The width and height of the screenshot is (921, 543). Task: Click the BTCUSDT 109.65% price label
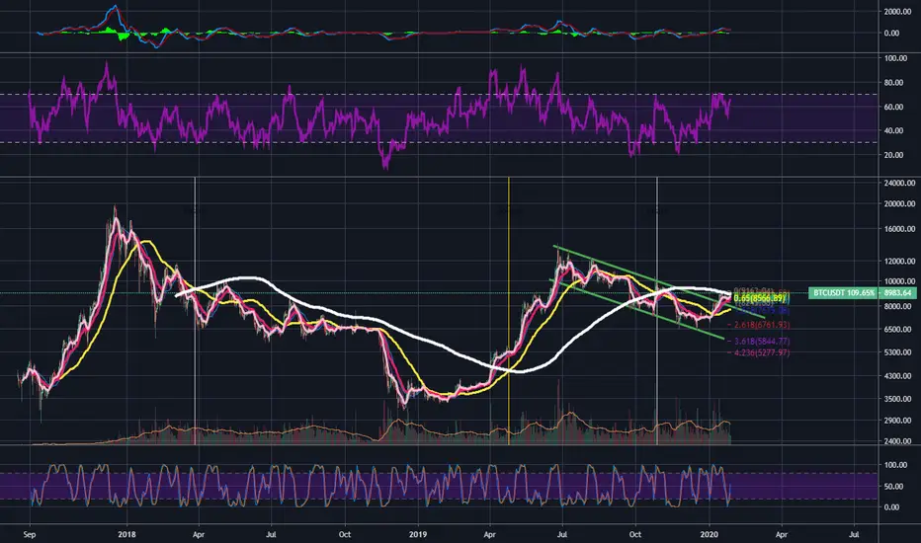(x=843, y=292)
